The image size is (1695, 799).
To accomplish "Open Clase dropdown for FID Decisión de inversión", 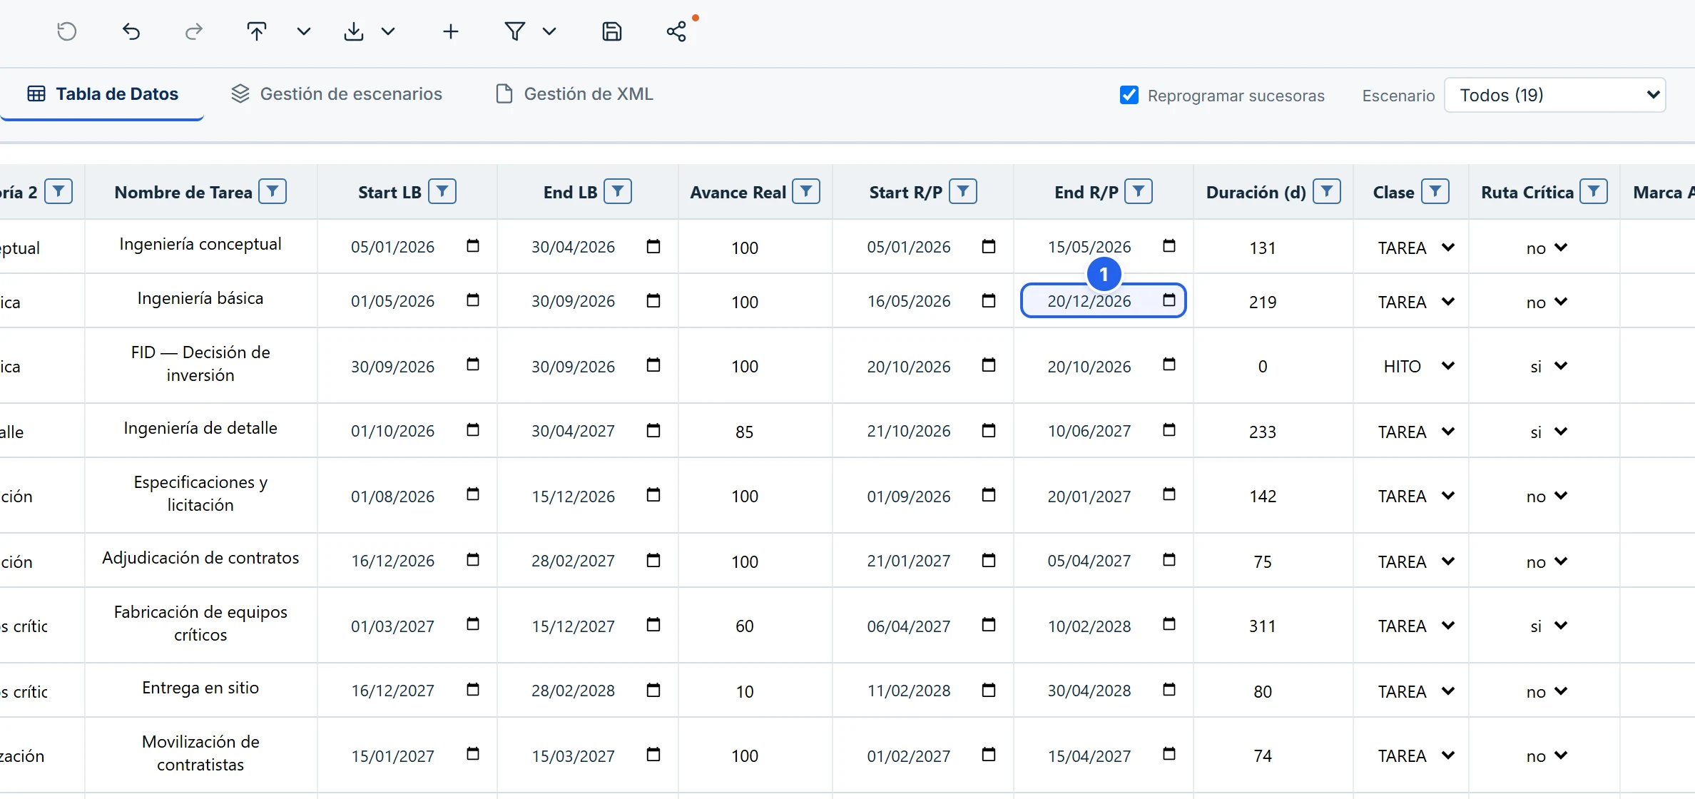I will [1416, 366].
